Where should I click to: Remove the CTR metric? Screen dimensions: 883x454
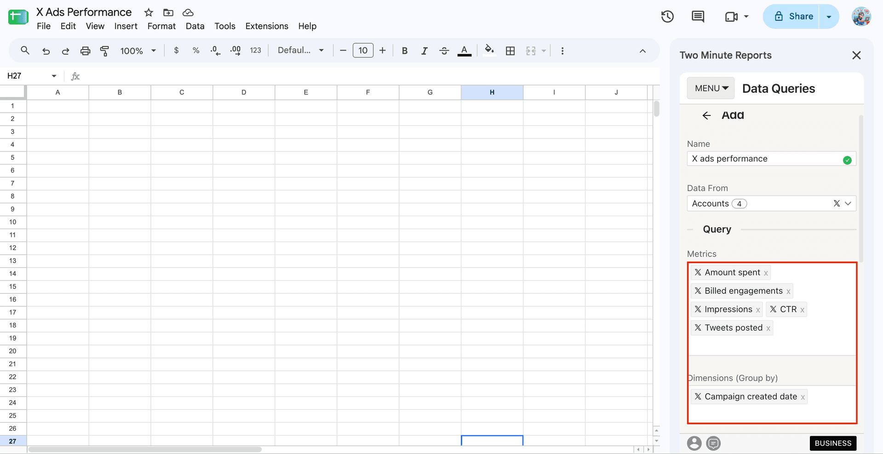tap(802, 310)
